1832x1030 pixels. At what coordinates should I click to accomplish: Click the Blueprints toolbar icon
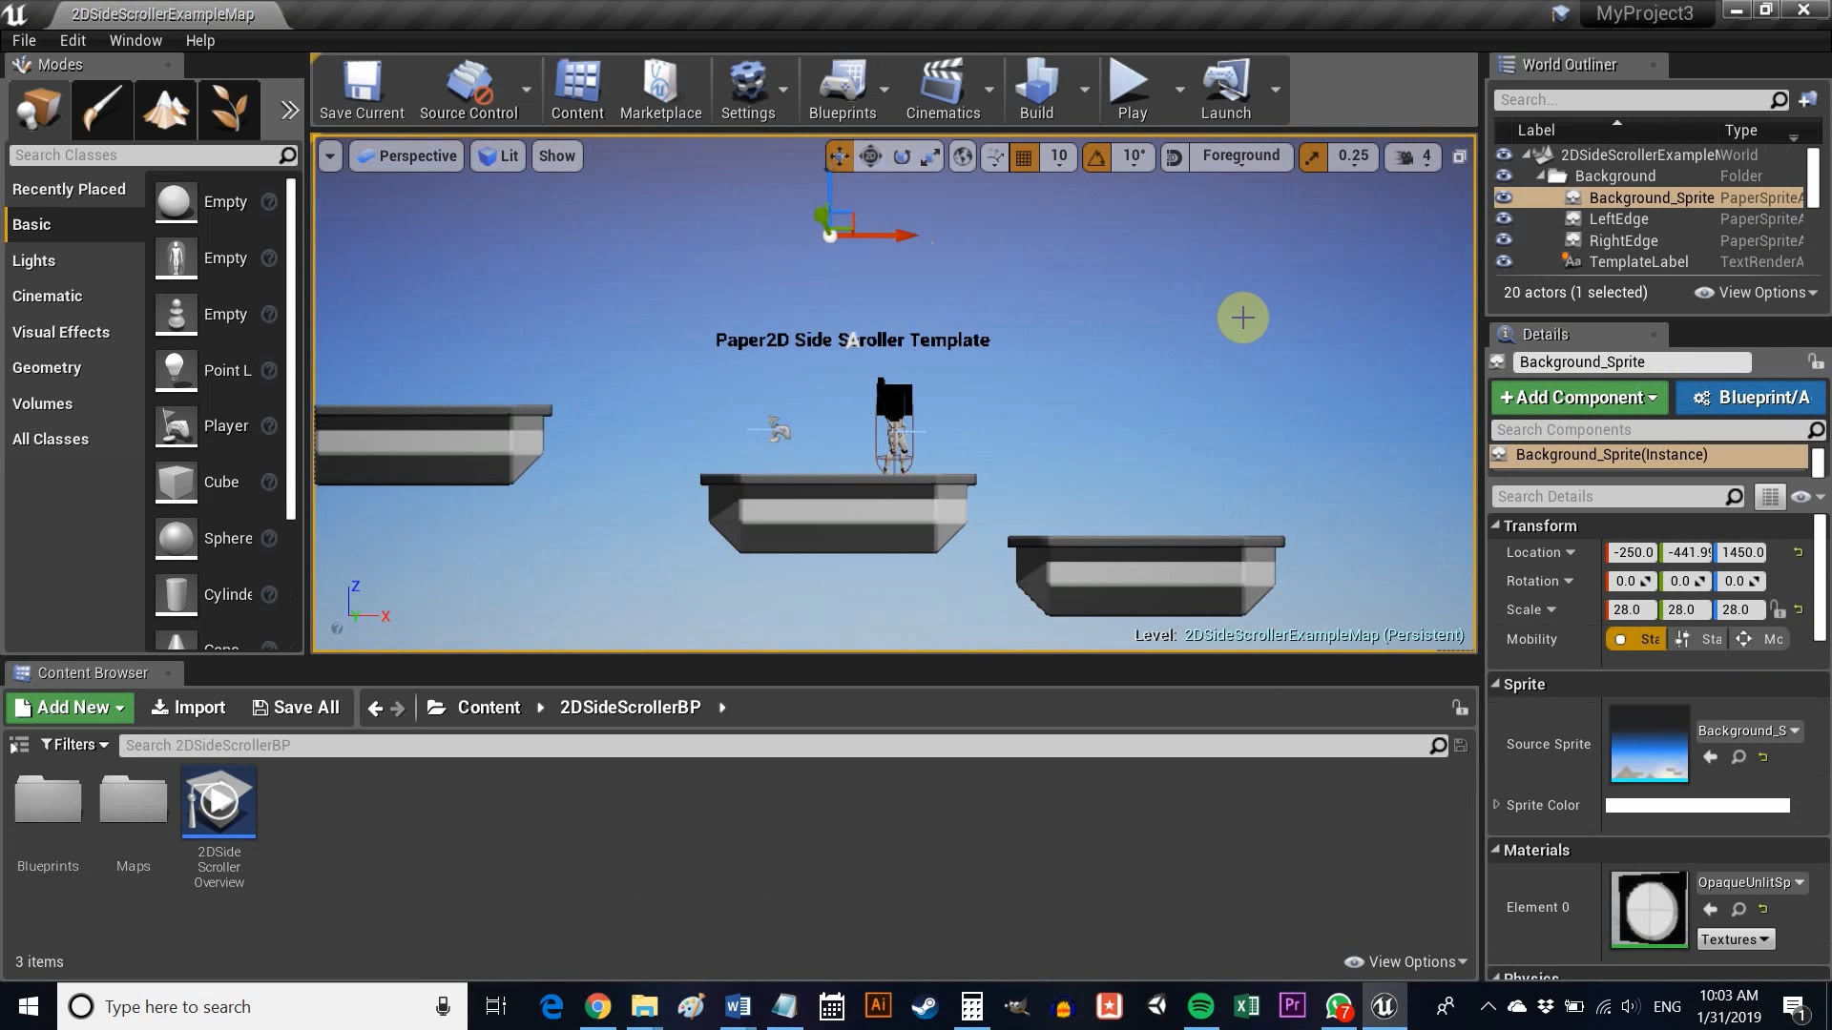pos(841,90)
